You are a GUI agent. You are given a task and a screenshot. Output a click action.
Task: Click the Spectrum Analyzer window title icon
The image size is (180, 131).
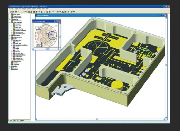tap(36, 15)
